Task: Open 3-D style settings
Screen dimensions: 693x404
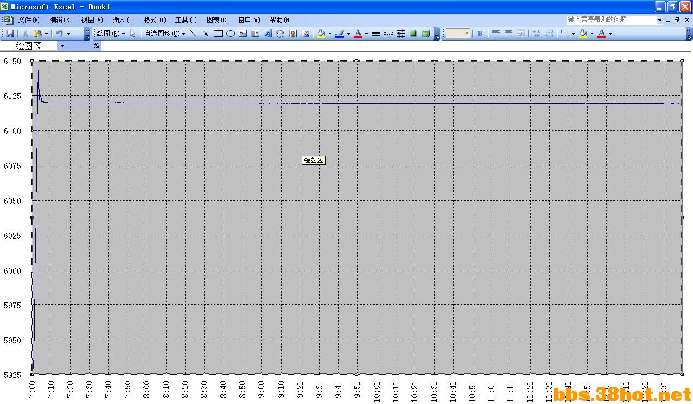Action: point(426,34)
